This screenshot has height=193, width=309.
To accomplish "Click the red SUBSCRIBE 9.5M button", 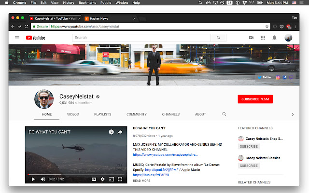I will [x=255, y=99].
